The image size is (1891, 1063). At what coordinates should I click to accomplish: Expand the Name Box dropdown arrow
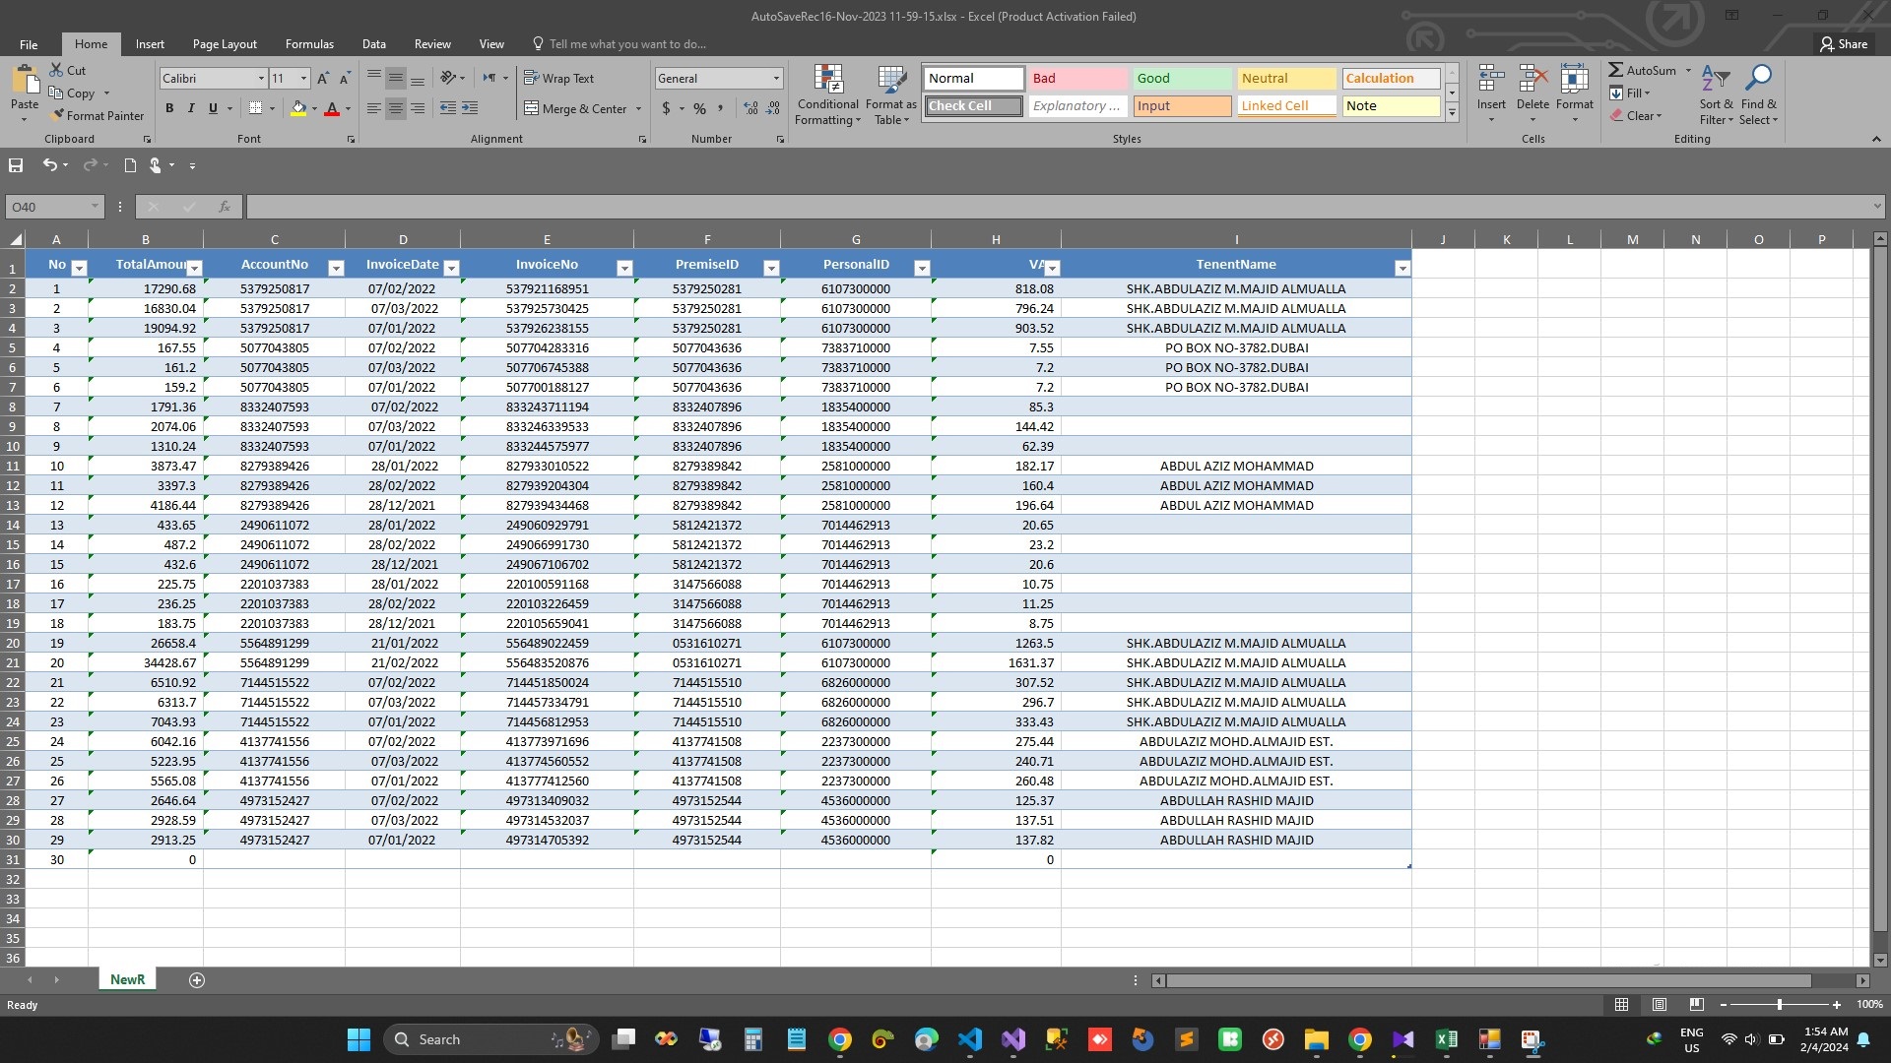click(95, 207)
